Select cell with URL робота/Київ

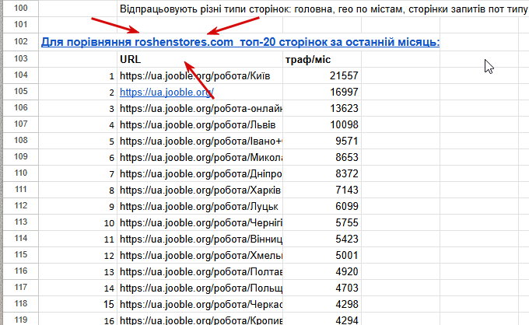200,75
